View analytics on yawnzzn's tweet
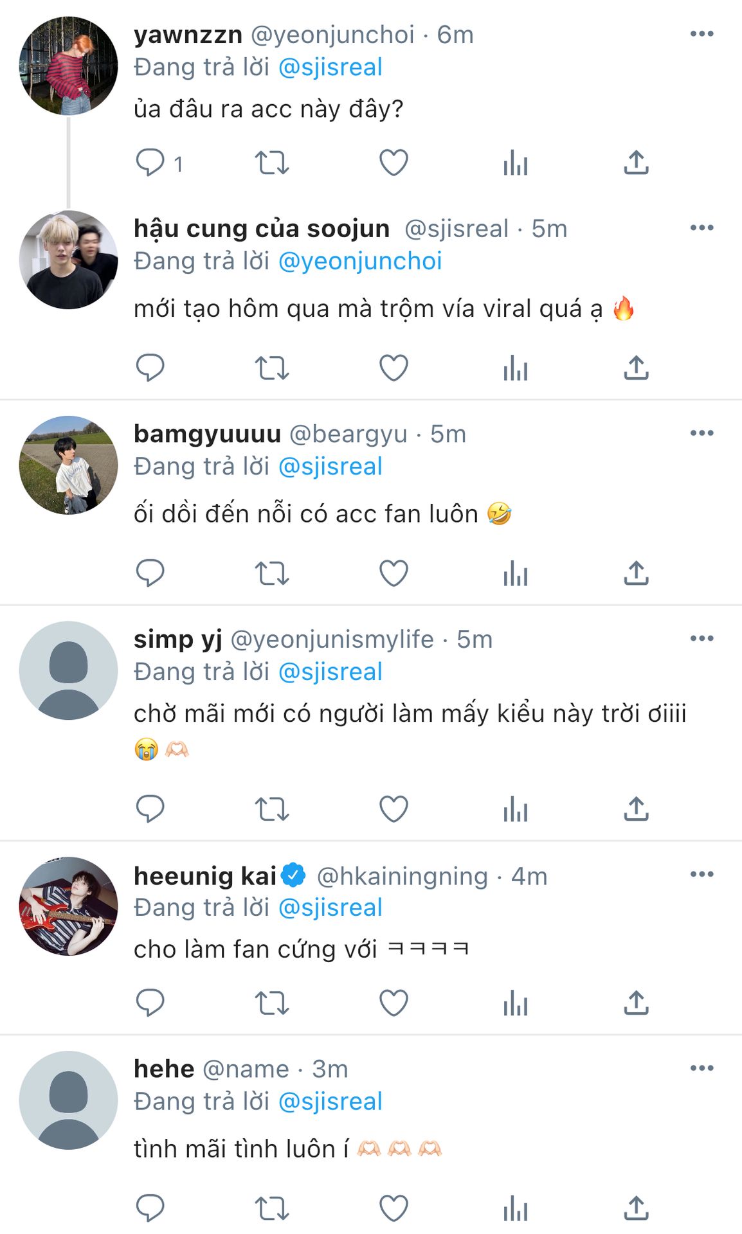Viewport: 742px width, 1234px height. 515,163
